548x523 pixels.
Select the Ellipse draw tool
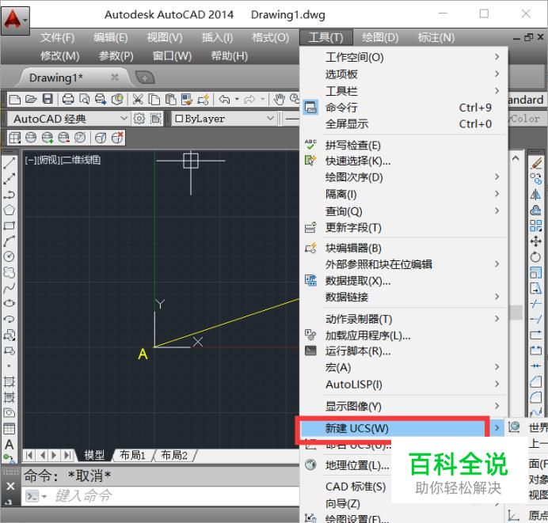coord(9,303)
